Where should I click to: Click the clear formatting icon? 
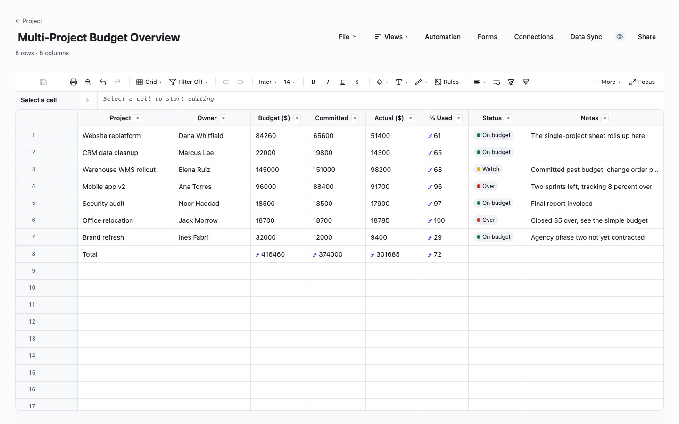point(511,82)
